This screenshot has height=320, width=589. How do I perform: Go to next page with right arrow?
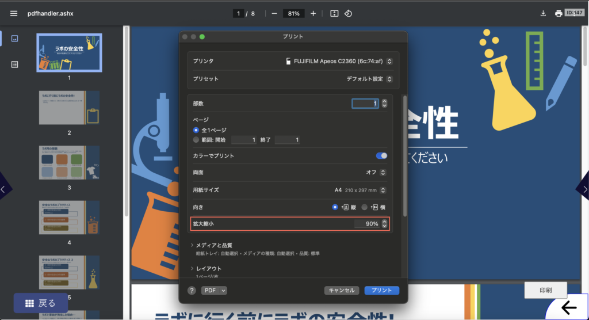tap(584, 189)
